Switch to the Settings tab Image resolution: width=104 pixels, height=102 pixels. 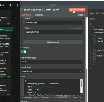tap(39, 15)
